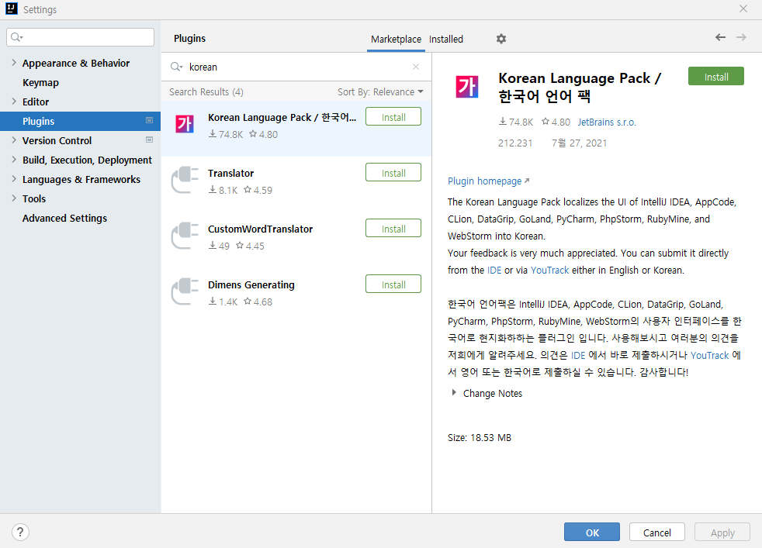Click the 74.8K downloads count in details

(515, 122)
